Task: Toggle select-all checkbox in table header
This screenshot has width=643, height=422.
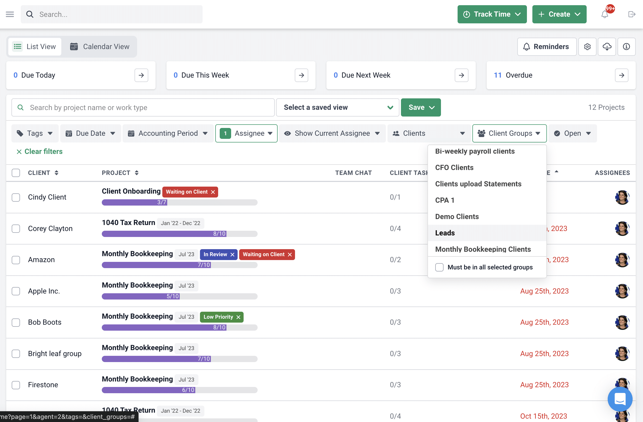Action: point(16,173)
